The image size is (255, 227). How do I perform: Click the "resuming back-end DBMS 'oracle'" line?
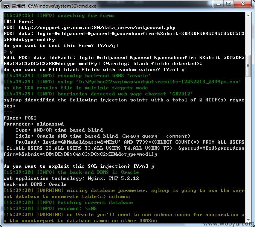point(77,76)
